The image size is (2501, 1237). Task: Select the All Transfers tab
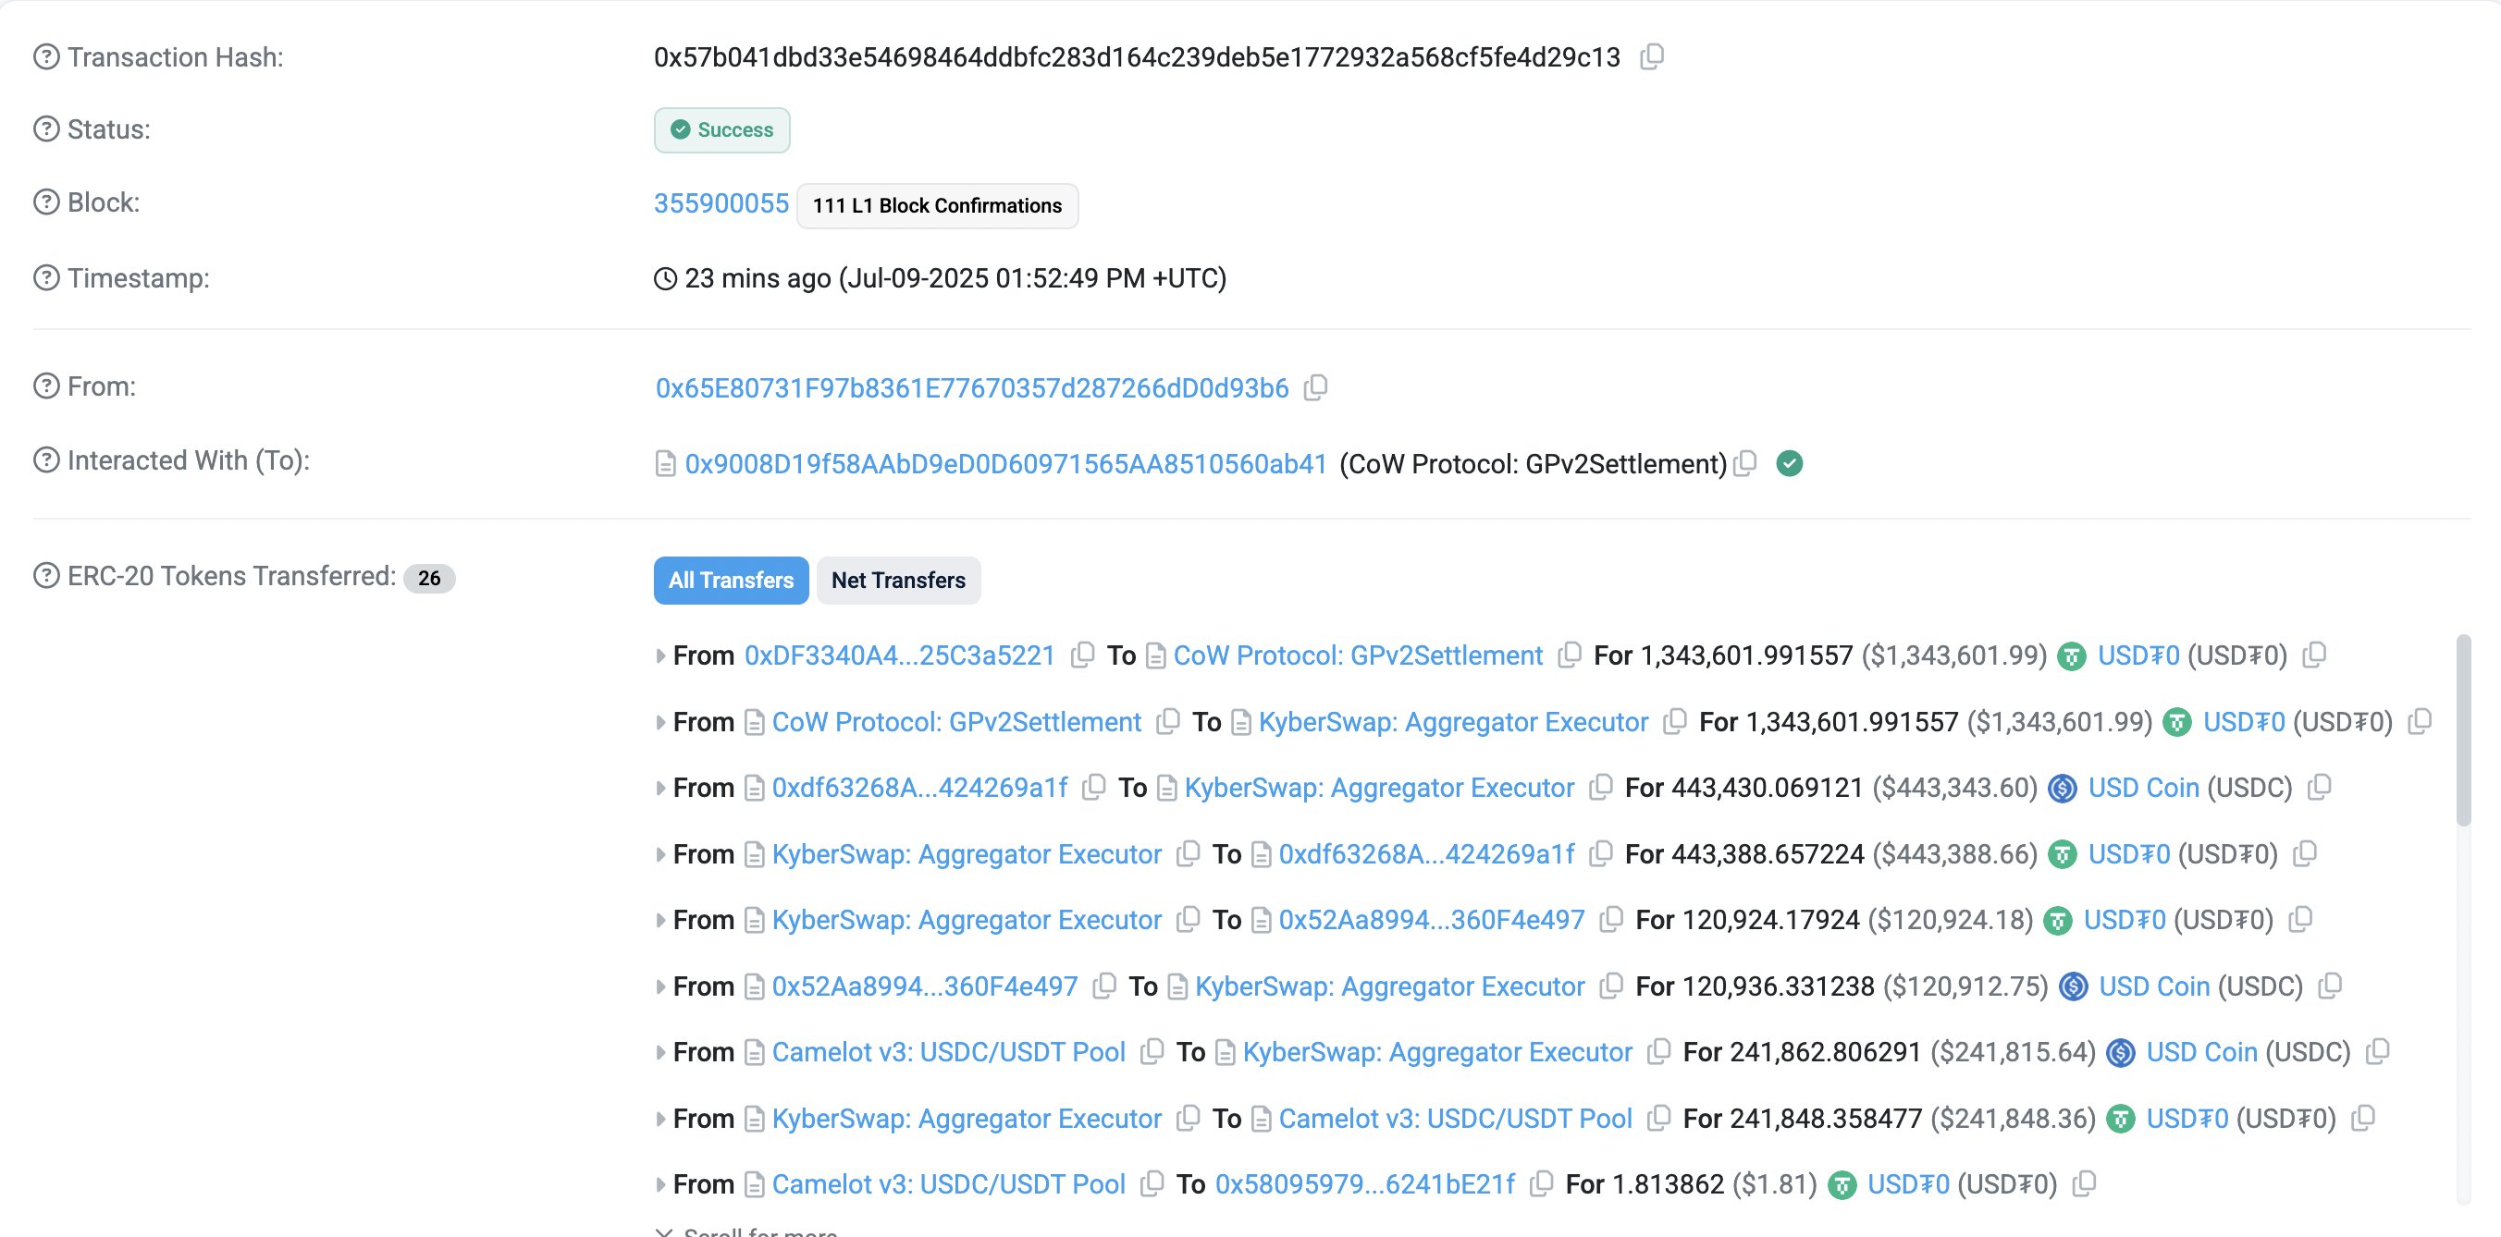click(x=730, y=581)
